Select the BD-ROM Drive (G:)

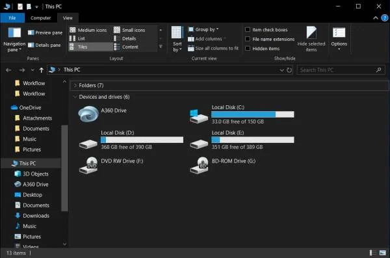coord(222,165)
